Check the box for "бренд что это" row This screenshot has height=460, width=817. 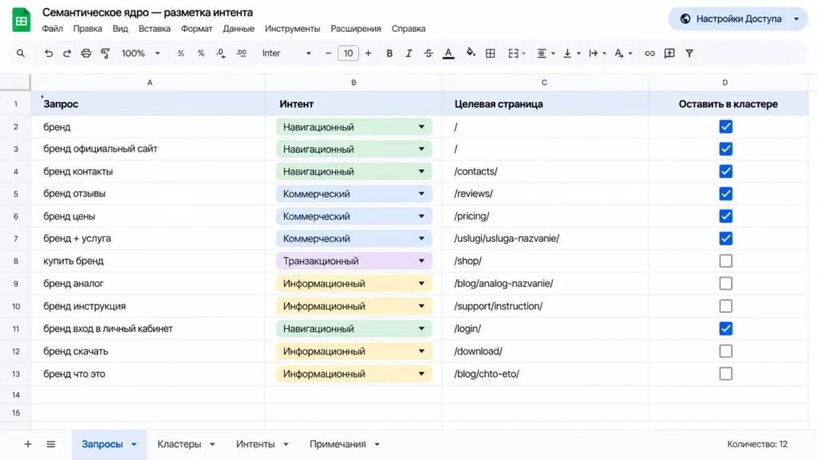coord(725,374)
